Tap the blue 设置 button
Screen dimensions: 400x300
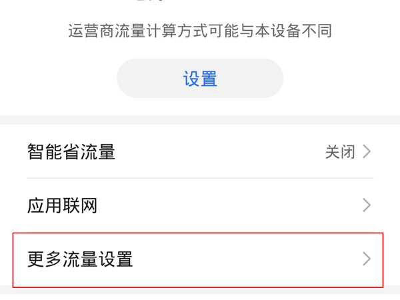[200, 79]
